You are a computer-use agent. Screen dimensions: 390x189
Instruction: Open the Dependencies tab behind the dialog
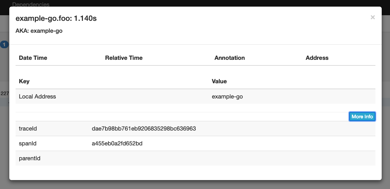(x=31, y=4)
